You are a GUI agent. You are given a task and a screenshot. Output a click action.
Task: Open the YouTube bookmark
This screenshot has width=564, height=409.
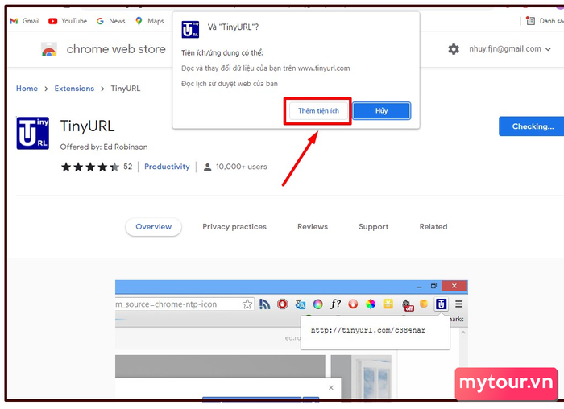pyautogui.click(x=68, y=21)
